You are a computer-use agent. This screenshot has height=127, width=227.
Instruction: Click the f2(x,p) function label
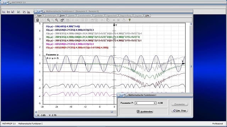tap(70, 30)
